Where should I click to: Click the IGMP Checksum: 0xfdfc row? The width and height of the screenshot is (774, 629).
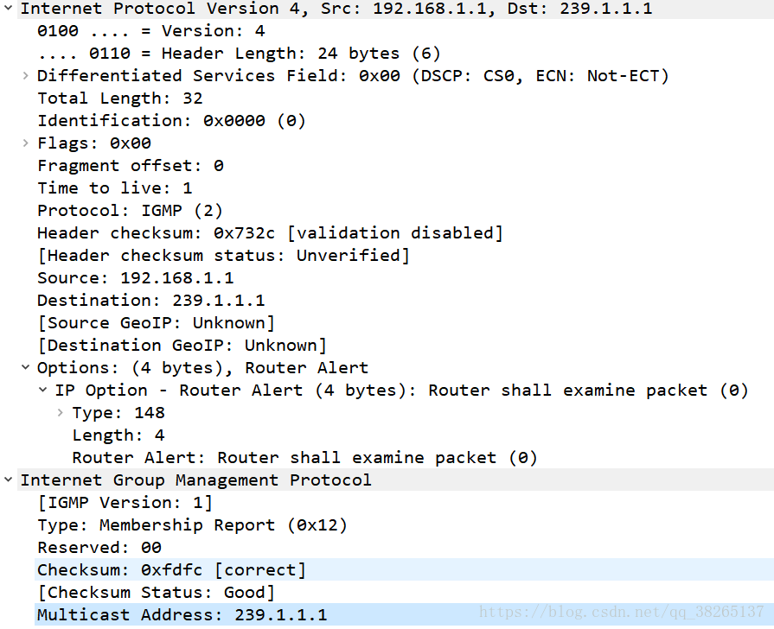click(171, 570)
